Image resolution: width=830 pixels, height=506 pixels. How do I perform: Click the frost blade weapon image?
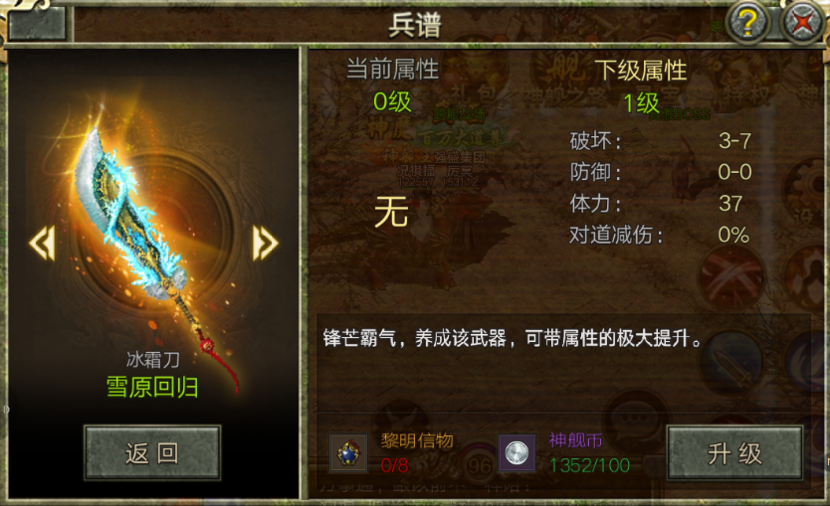click(153, 249)
